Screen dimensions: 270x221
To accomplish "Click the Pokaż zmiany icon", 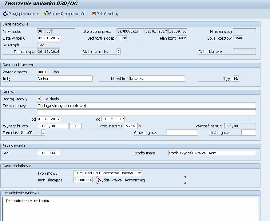I will pyautogui.click(x=94, y=13).
